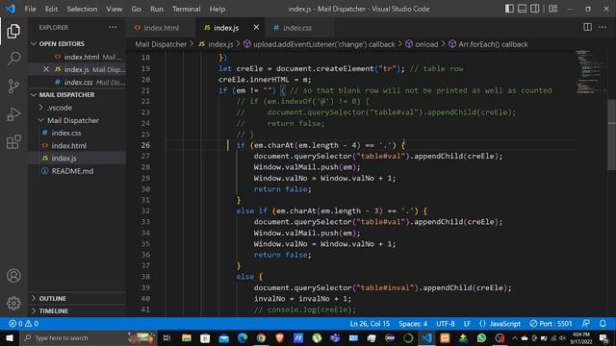The height and width of the screenshot is (346, 616).
Task: Open Customize Layout in title bar
Action: point(553,9)
